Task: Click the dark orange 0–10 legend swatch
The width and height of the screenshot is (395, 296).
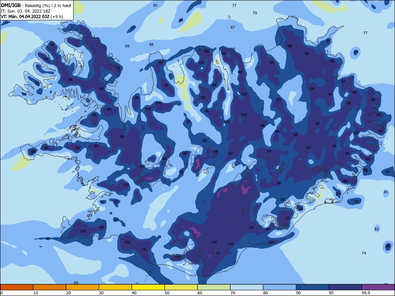Action: point(17,287)
